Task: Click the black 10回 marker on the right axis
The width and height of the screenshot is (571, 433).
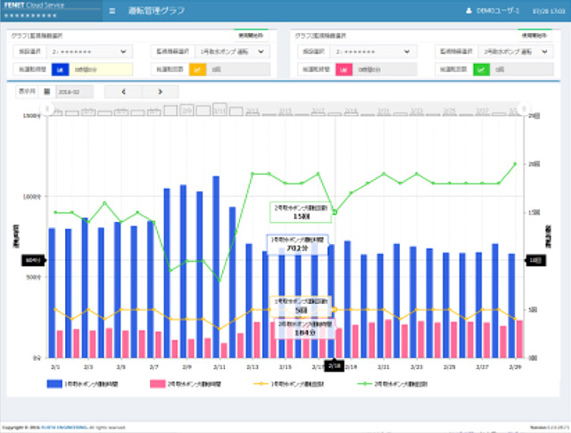Action: tap(535, 260)
